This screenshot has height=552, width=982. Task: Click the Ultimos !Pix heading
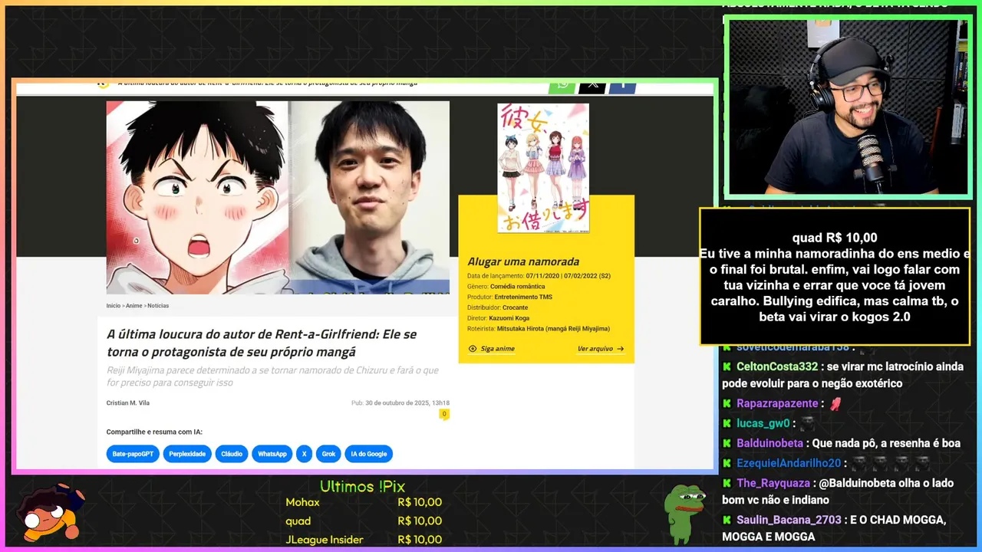(x=362, y=487)
